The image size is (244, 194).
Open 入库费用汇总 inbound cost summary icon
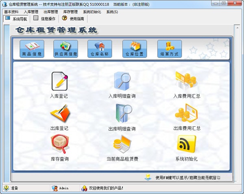point(186,81)
